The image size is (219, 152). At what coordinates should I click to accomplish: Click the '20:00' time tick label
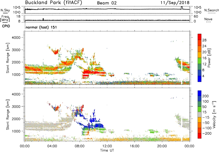(x=162, y=146)
